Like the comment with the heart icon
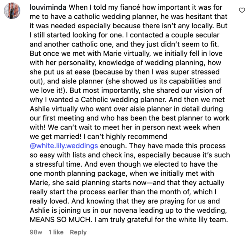 click(241, 11)
